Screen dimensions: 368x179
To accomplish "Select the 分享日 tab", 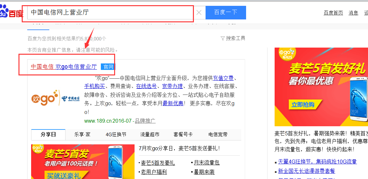I will click(x=48, y=134).
